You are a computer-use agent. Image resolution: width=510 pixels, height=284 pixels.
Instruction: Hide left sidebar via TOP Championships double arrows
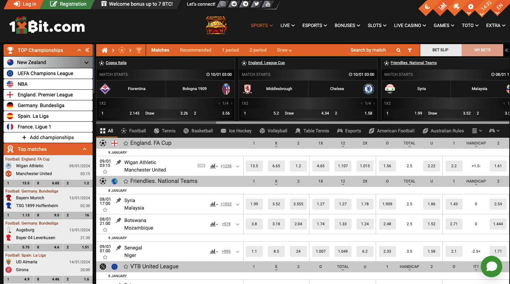[87, 50]
